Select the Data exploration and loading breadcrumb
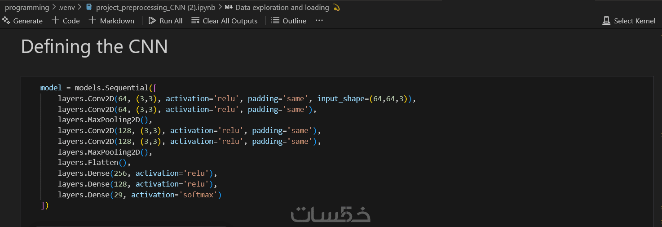This screenshot has height=227, width=662. pyautogui.click(x=282, y=7)
